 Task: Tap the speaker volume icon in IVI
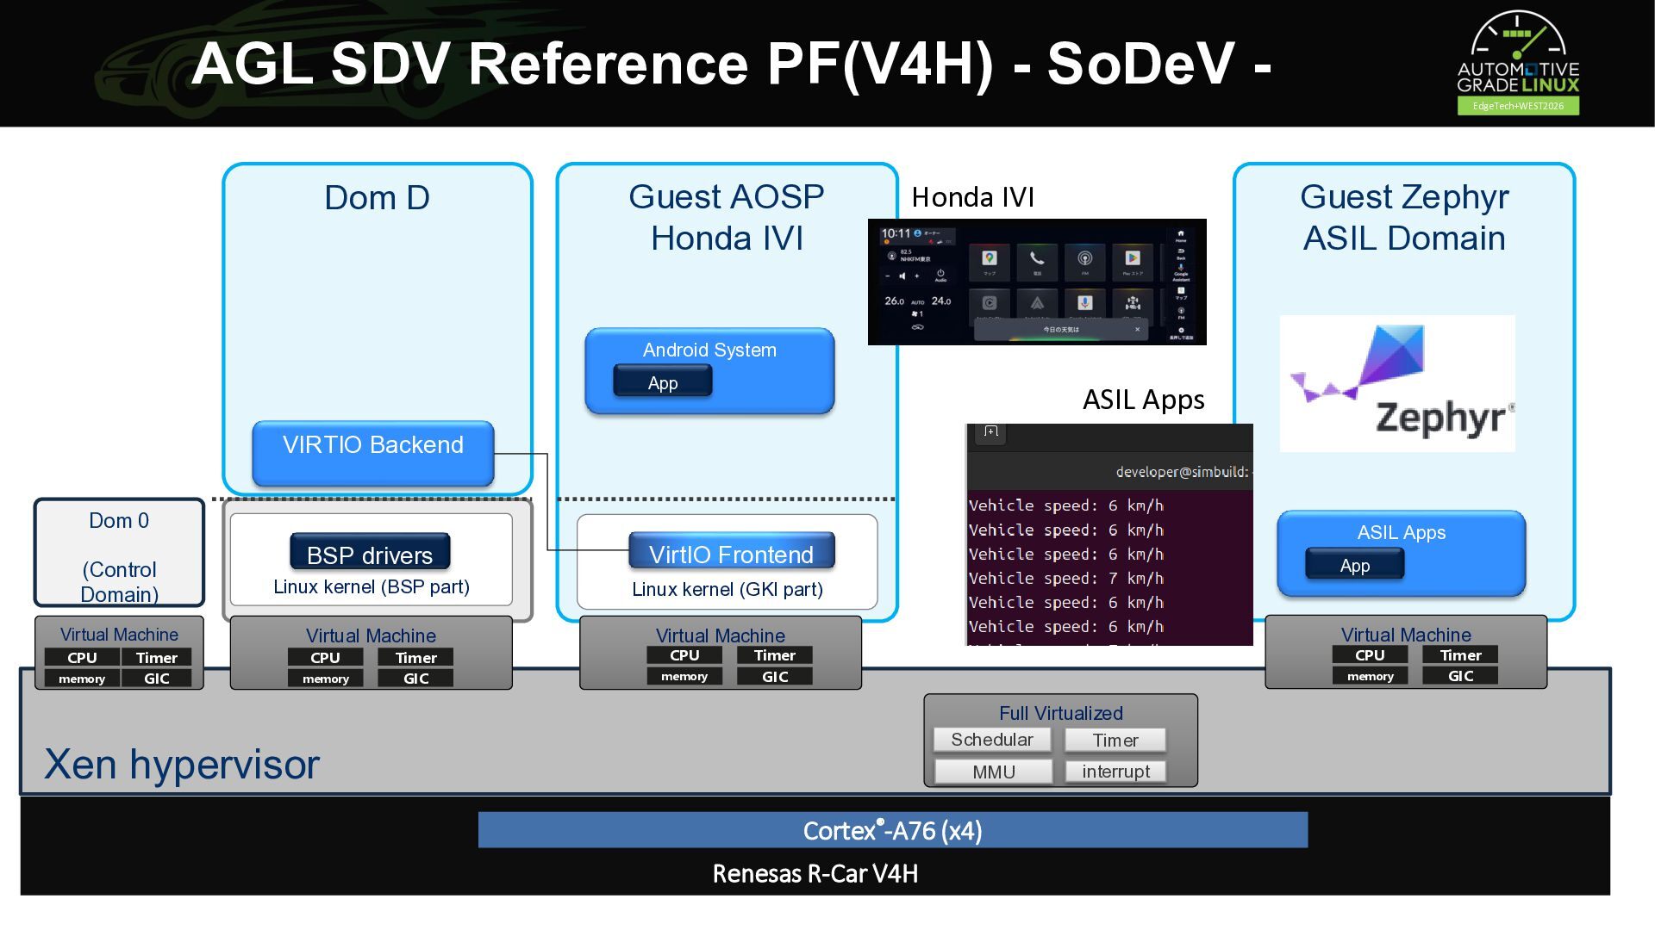[x=902, y=276]
